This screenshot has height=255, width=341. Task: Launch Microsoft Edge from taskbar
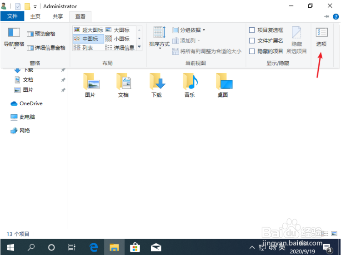point(94,247)
